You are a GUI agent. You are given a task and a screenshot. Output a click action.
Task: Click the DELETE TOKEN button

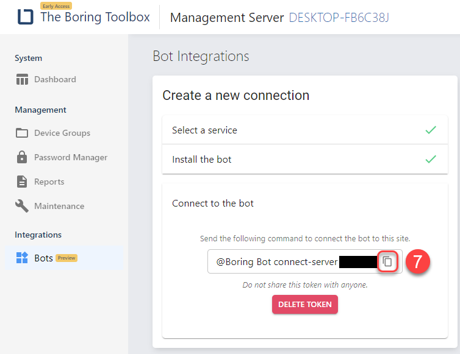[305, 305]
